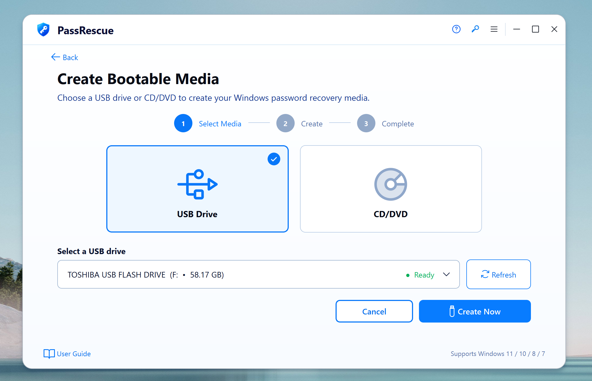Click the Cancel button

pos(374,311)
